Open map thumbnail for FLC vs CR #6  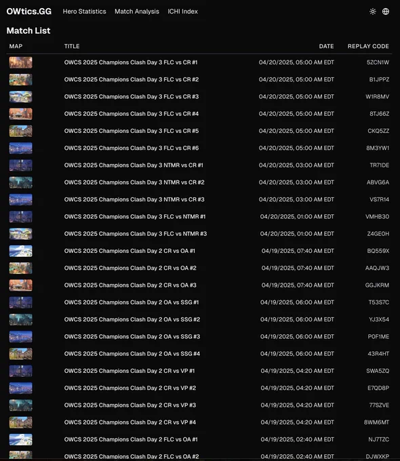click(20, 148)
